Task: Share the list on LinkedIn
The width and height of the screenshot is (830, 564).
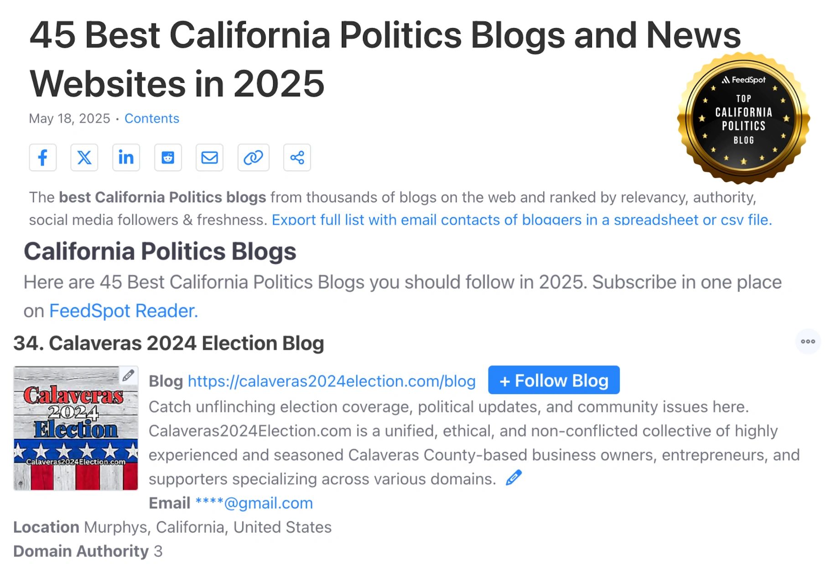Action: [126, 158]
